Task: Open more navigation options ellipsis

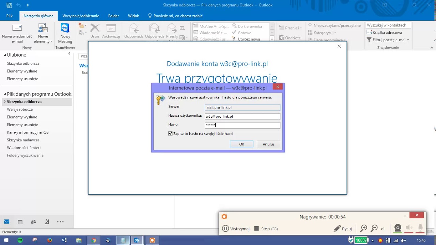Action: (x=60, y=222)
